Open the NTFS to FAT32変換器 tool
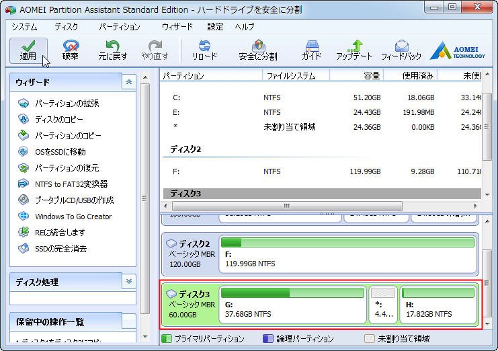Image resolution: width=498 pixels, height=351 pixels. coord(63,184)
